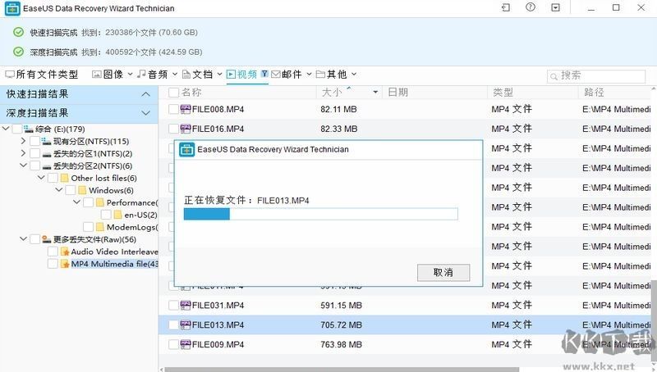This screenshot has width=657, height=372.
Task: Open the title bar dropdown menu icon
Action: [556, 7]
